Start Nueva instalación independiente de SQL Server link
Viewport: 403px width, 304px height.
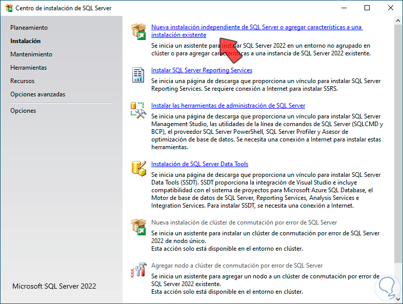tap(257, 31)
